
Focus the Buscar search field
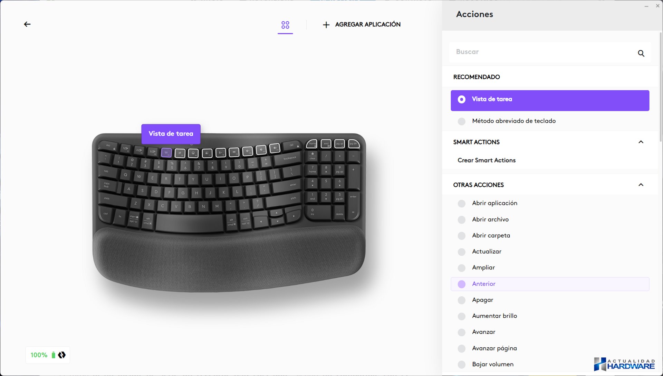tap(550, 53)
